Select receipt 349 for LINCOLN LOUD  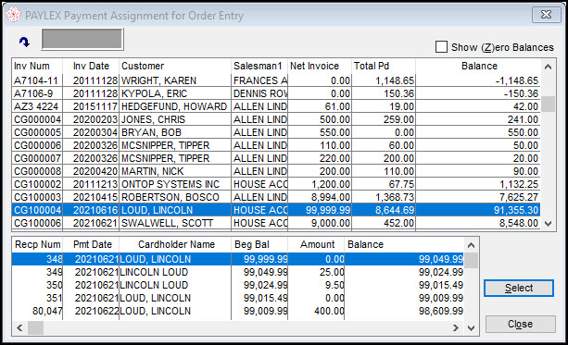238,272
